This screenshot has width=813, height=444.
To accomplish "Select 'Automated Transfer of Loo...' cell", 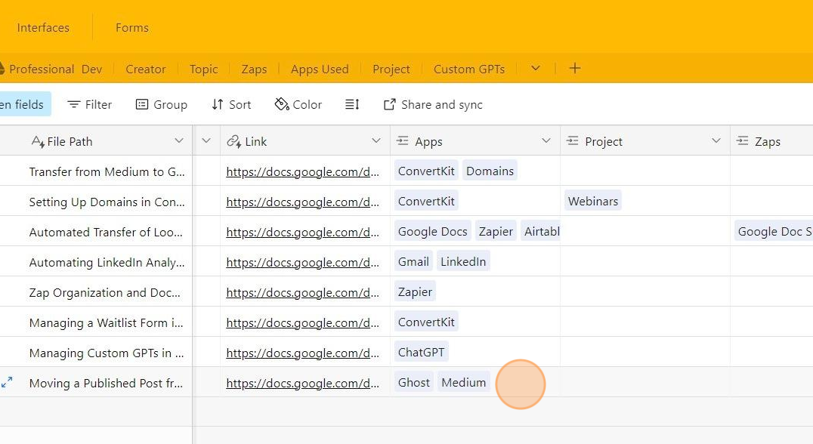I will (x=107, y=232).
